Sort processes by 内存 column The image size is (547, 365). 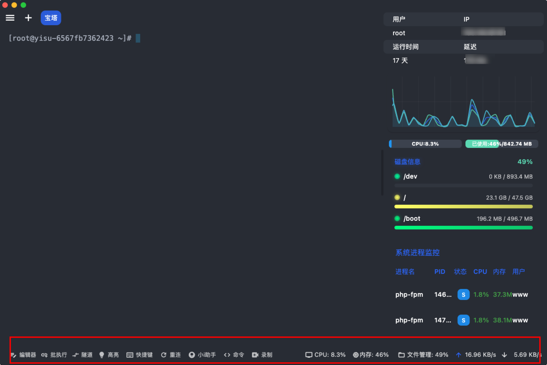pos(499,272)
